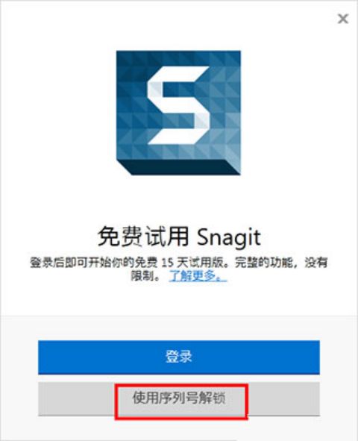Viewport: 358px width, 441px height.
Task: Sign in to start the free trial
Action: [179, 357]
